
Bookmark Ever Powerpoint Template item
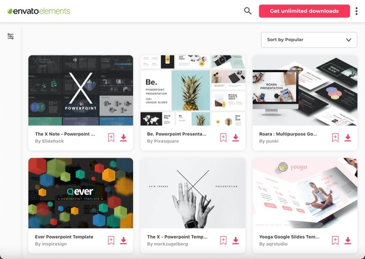(x=111, y=240)
